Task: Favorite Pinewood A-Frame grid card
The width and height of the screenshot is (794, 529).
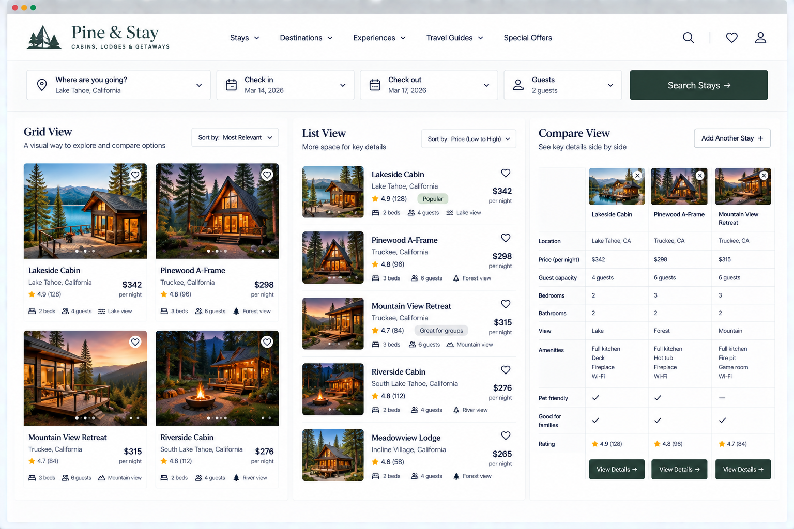Action: (267, 175)
